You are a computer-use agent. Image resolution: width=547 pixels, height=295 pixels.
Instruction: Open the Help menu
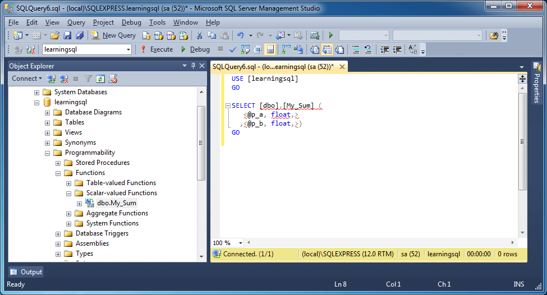pyautogui.click(x=213, y=22)
